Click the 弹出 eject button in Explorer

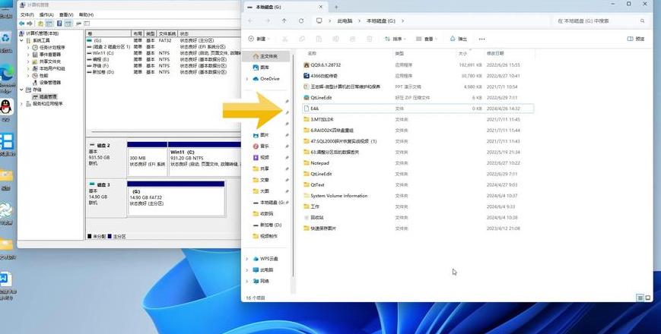pos(458,39)
